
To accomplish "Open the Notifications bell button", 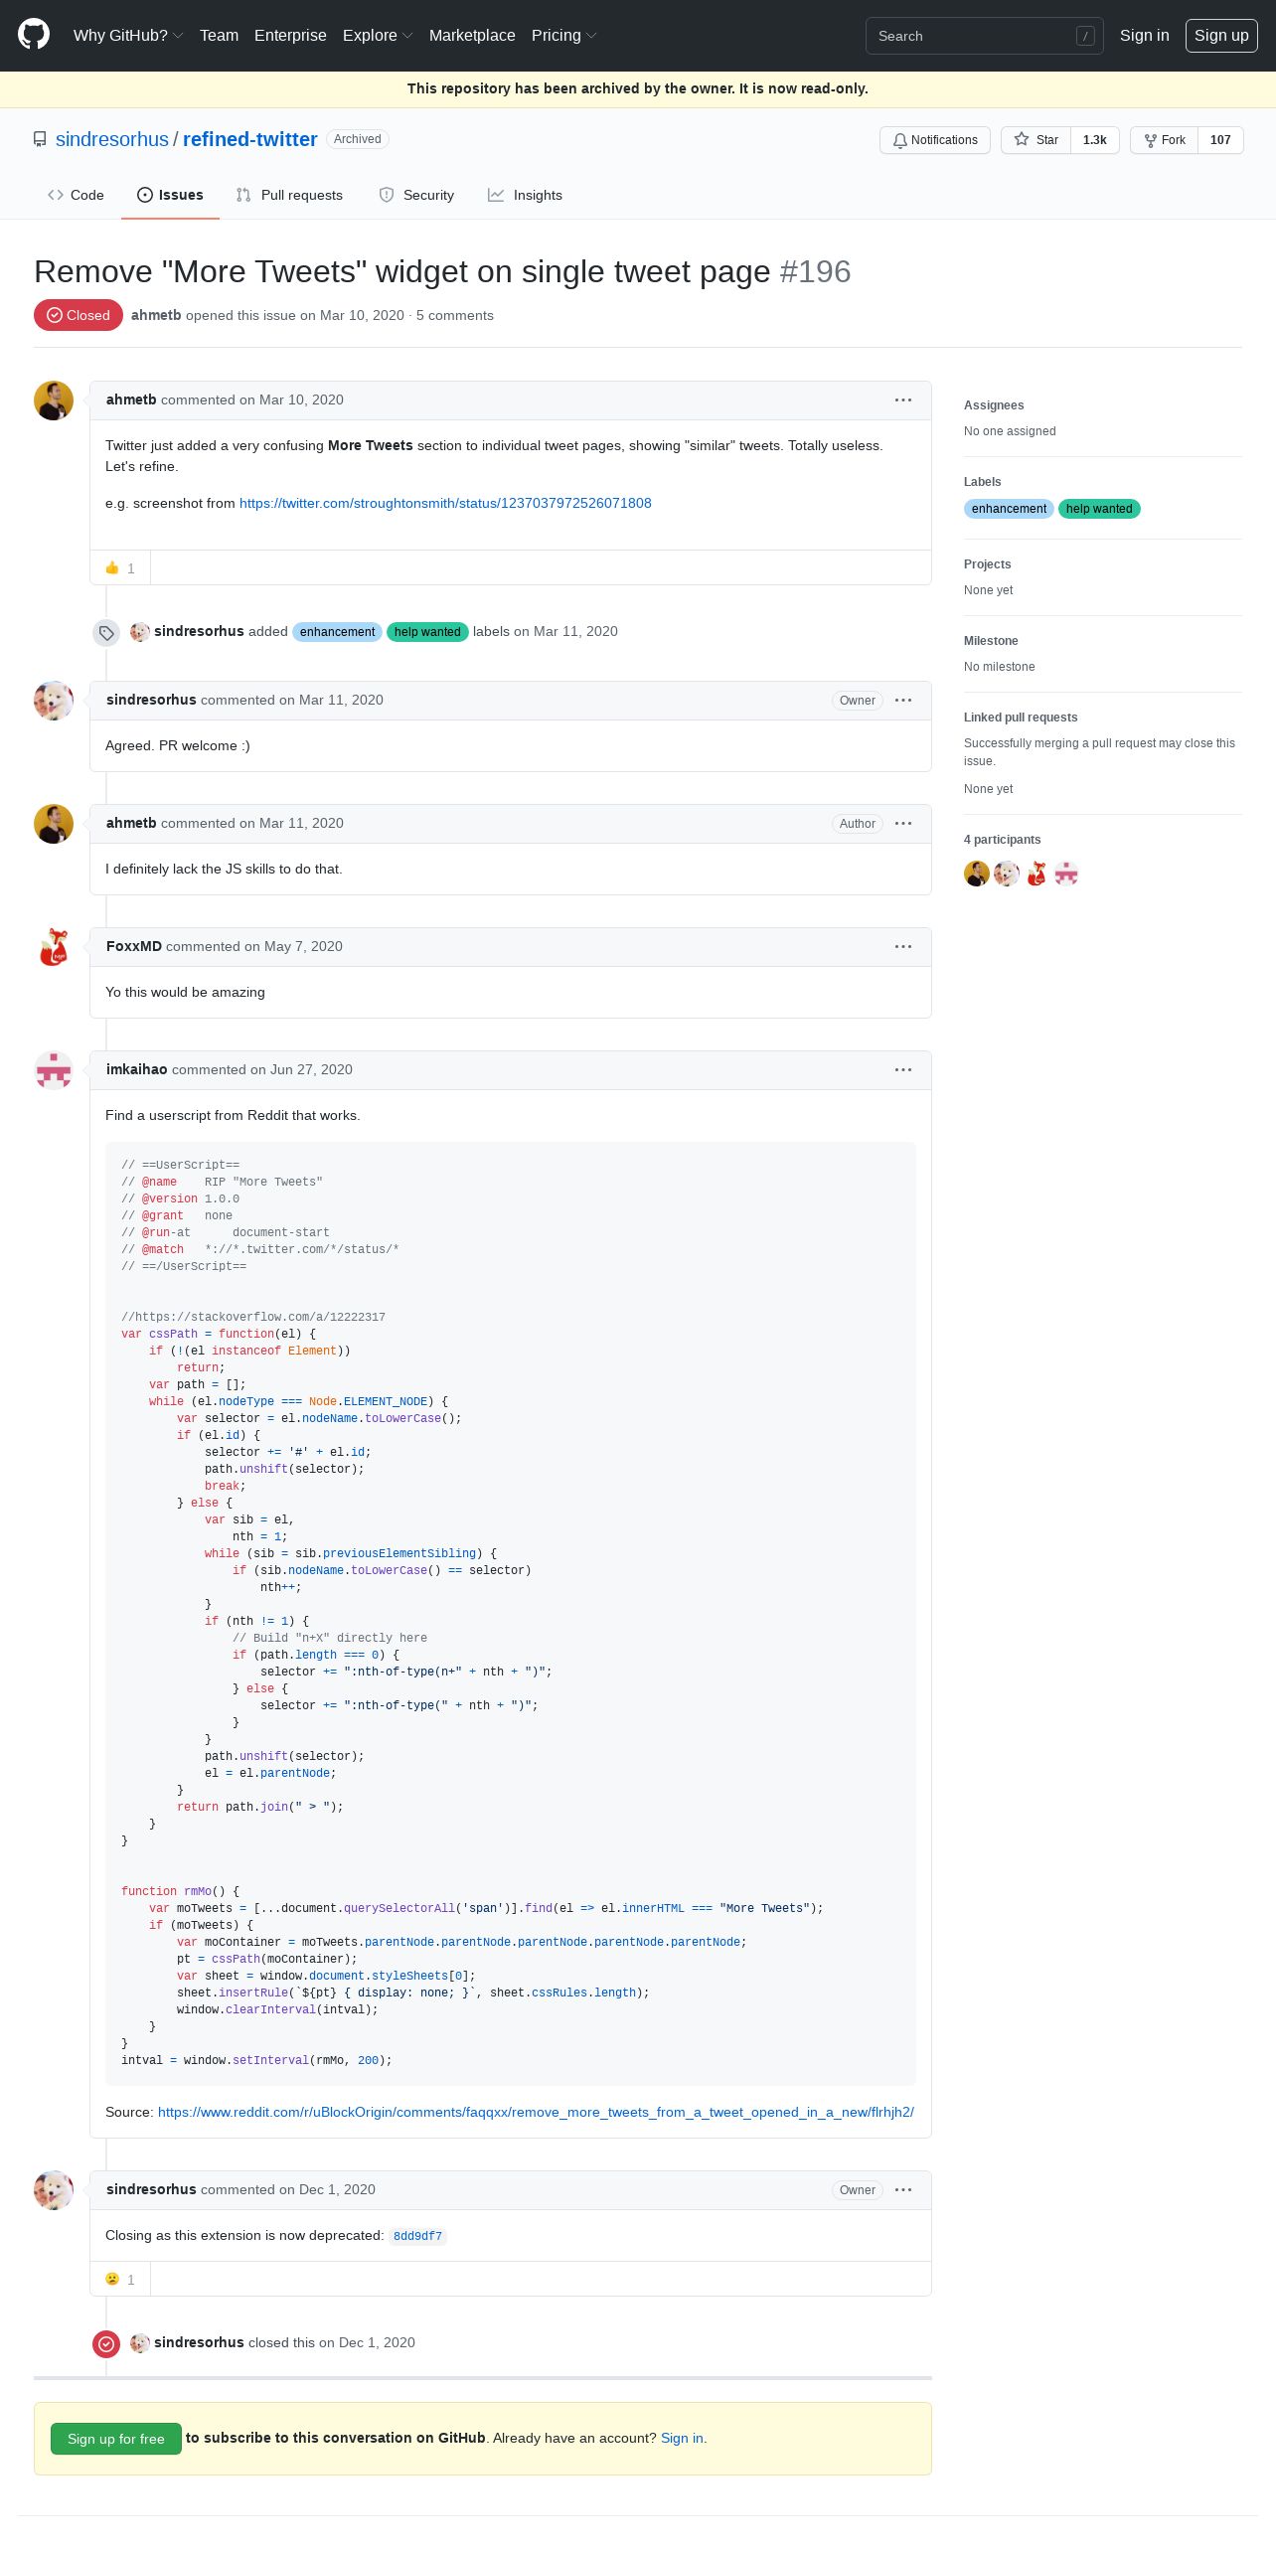I will click(934, 140).
